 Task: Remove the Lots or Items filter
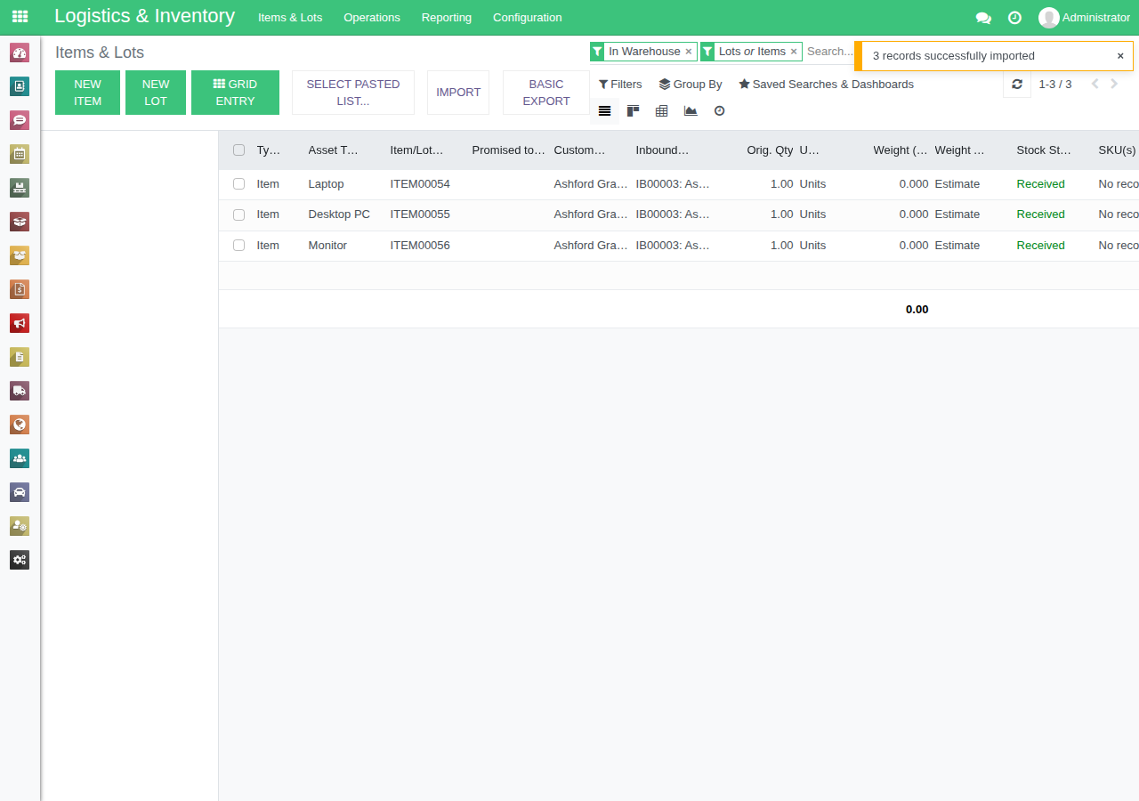coord(794,52)
